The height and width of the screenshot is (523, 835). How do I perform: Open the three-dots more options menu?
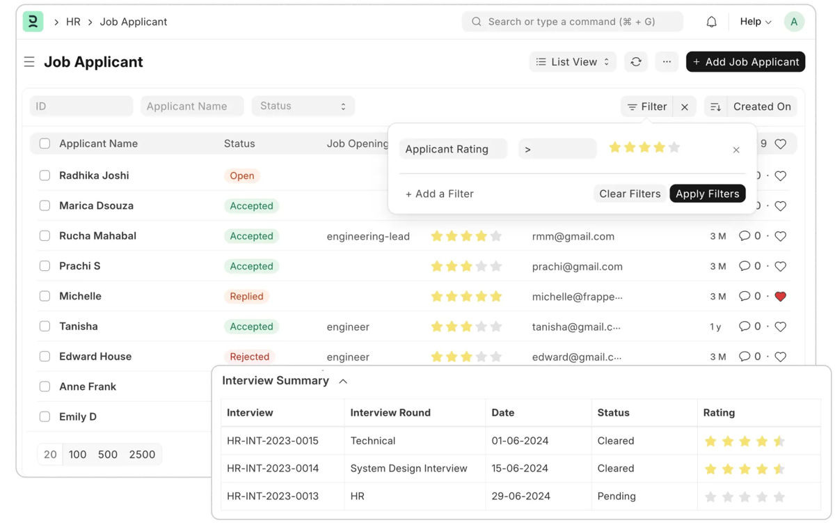click(x=667, y=62)
